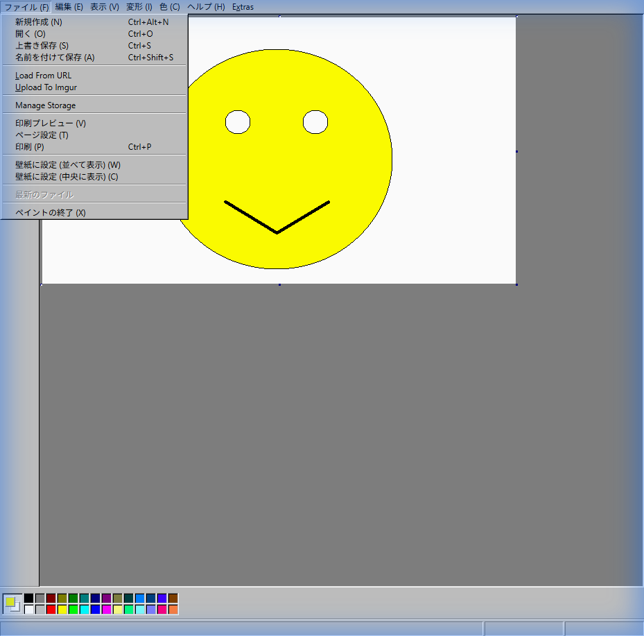644x636 pixels.
Task: Choose 開く (O) from the File menu
Action: point(31,34)
